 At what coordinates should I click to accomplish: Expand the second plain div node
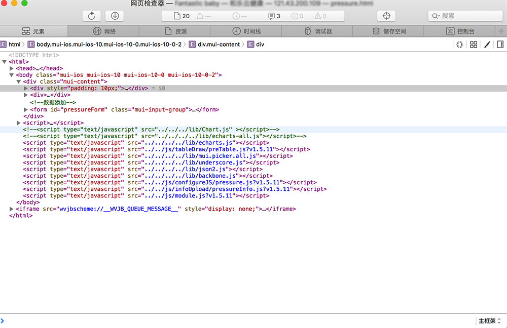point(25,95)
